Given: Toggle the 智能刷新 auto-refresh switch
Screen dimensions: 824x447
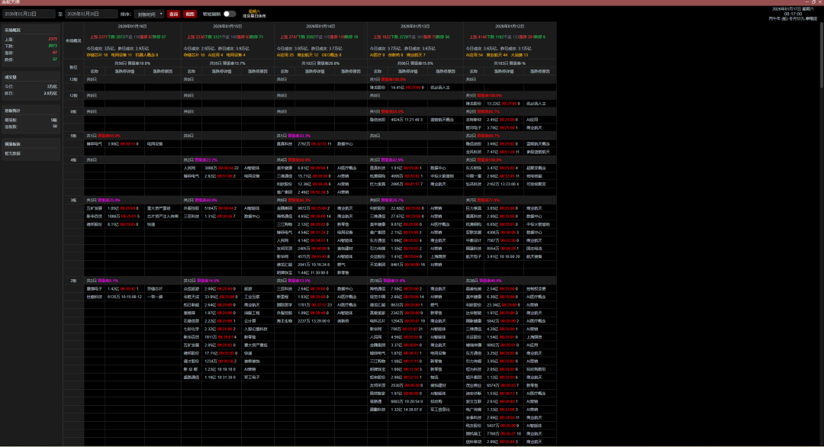Looking at the screenshot, I should click(229, 14).
